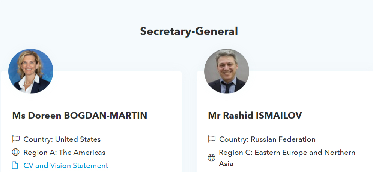This screenshot has width=373, height=172.
Task: Click the Region C: Eastern Europe text
Action: point(287,153)
